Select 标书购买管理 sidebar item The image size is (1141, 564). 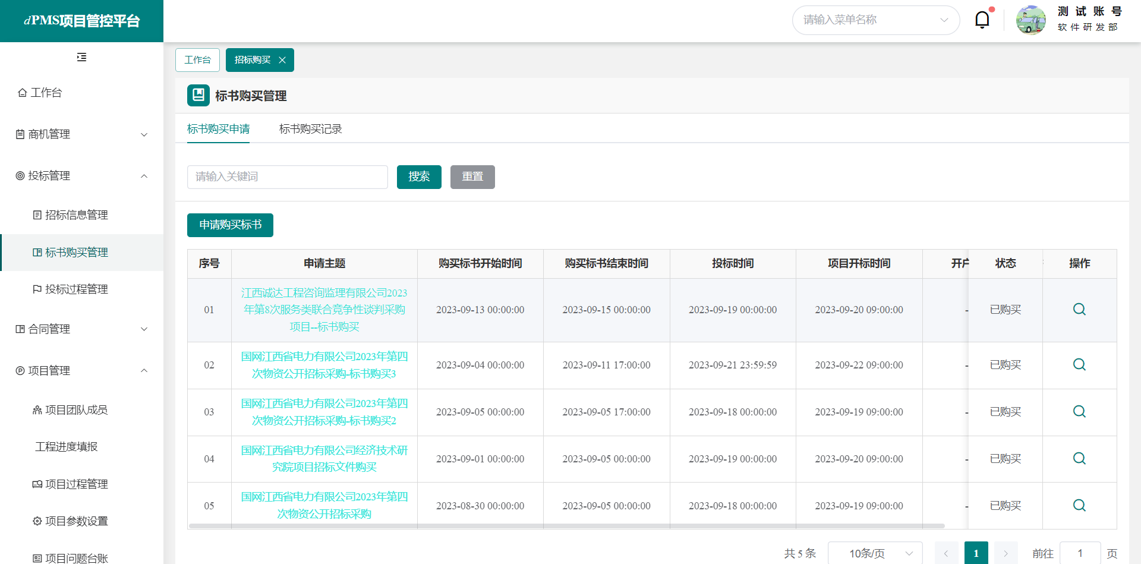pos(81,253)
